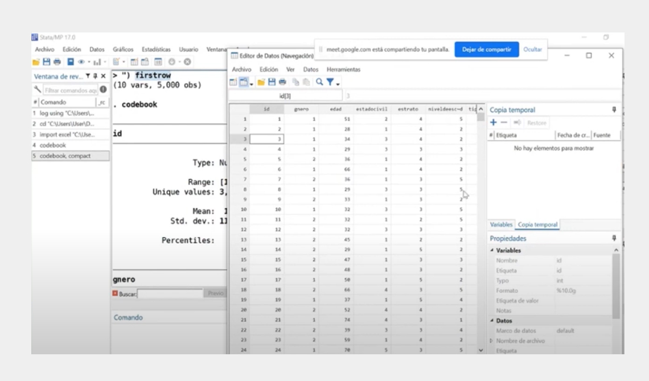The image size is (649, 381).
Task: Click the magnifier search icon in Data Editor toolbar
Action: (x=319, y=82)
